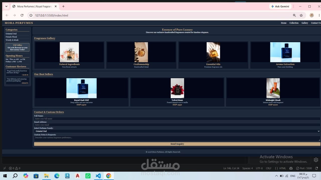Open VS Code notifications bell in status bar
The image size is (321, 180).
pos(316,168)
